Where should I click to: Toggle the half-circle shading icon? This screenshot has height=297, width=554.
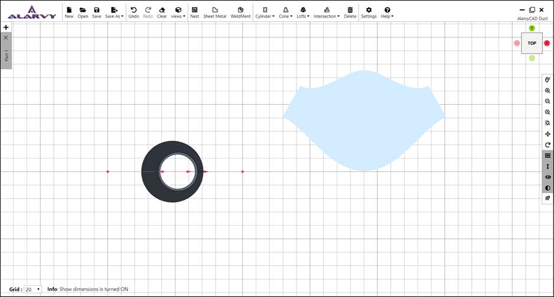click(x=548, y=188)
